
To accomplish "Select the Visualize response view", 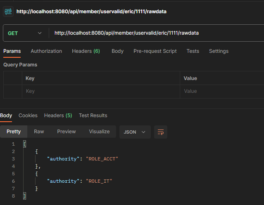I will [x=99, y=132].
